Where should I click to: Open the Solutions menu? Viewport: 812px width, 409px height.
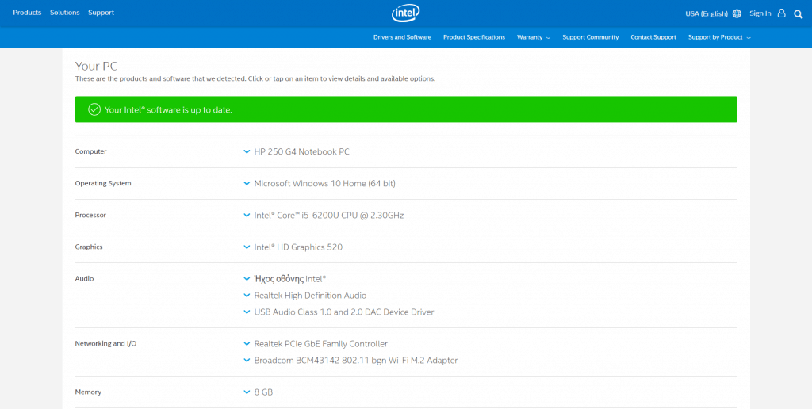click(65, 13)
